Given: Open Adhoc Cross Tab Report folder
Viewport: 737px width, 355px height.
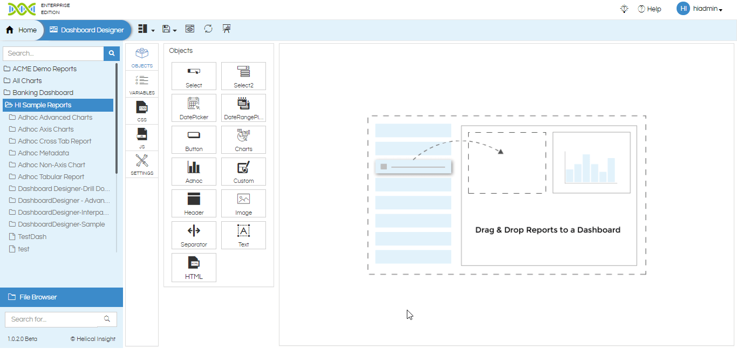Looking at the screenshot, I should click(x=50, y=141).
